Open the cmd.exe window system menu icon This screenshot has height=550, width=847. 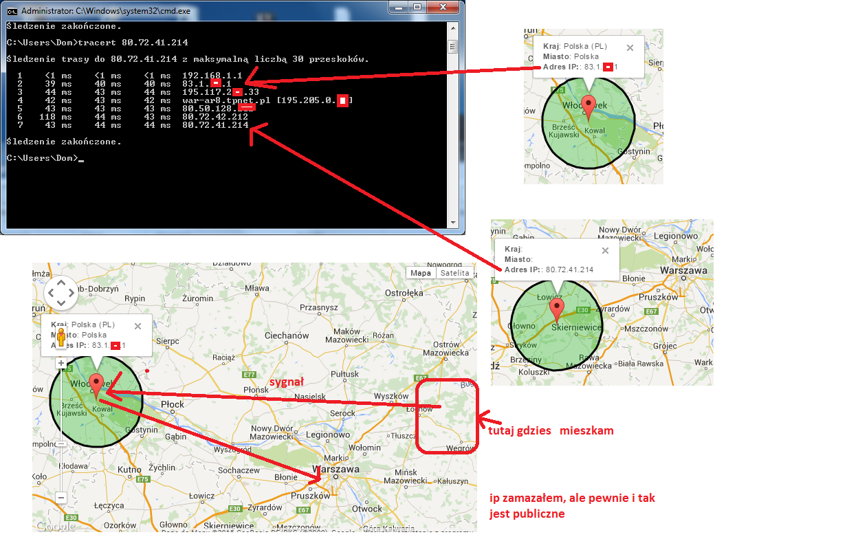point(11,11)
